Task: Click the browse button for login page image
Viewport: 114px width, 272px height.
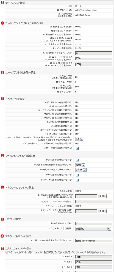Action: [x=102, y=211]
